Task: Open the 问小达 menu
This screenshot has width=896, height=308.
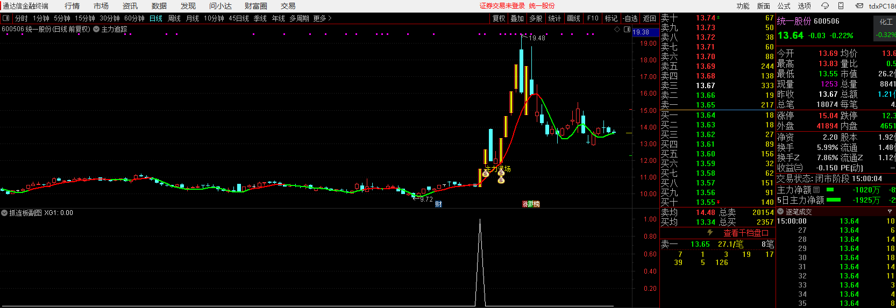Action: point(221,6)
